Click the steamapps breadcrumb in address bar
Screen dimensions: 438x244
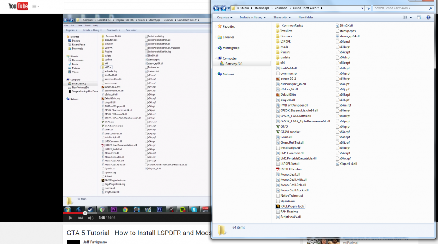coord(262,8)
